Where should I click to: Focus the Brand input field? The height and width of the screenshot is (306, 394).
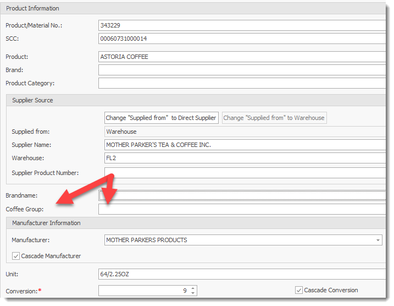242,70
